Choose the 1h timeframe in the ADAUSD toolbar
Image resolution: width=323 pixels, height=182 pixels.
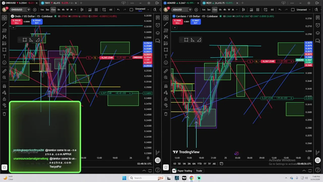[x=220, y=10]
